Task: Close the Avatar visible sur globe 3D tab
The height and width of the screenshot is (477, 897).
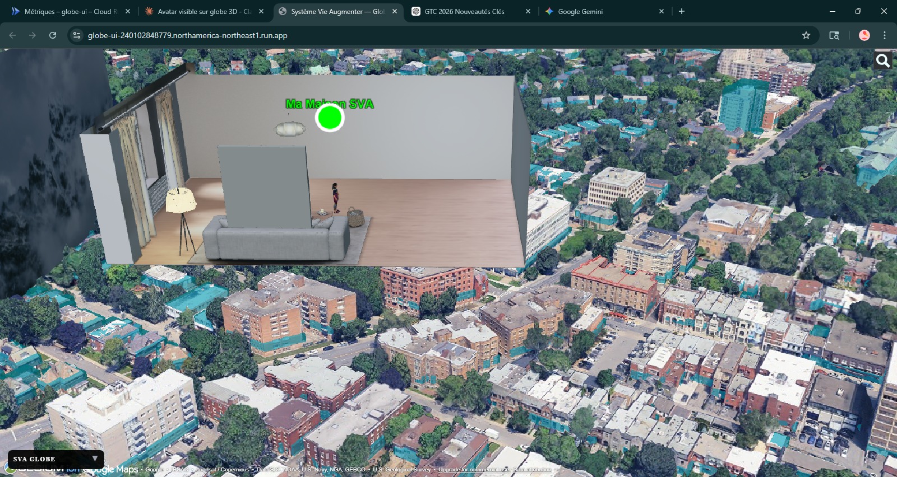Action: tap(261, 11)
